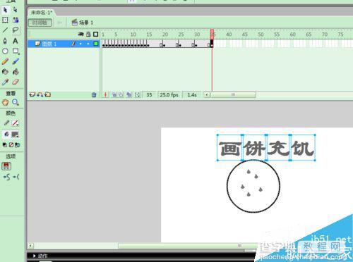The image size is (353, 262).
Task: Activate the Hand tool
Action: click(x=5, y=102)
